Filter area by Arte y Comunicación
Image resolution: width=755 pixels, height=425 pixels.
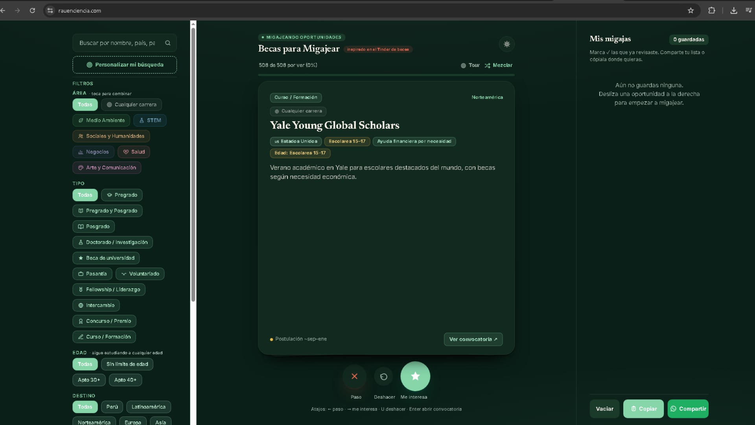pyautogui.click(x=107, y=168)
